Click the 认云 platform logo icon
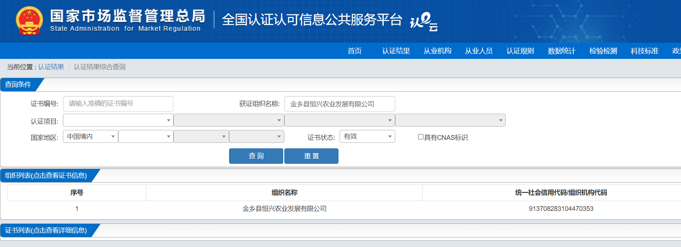The height and width of the screenshot is (247, 681). click(x=424, y=22)
